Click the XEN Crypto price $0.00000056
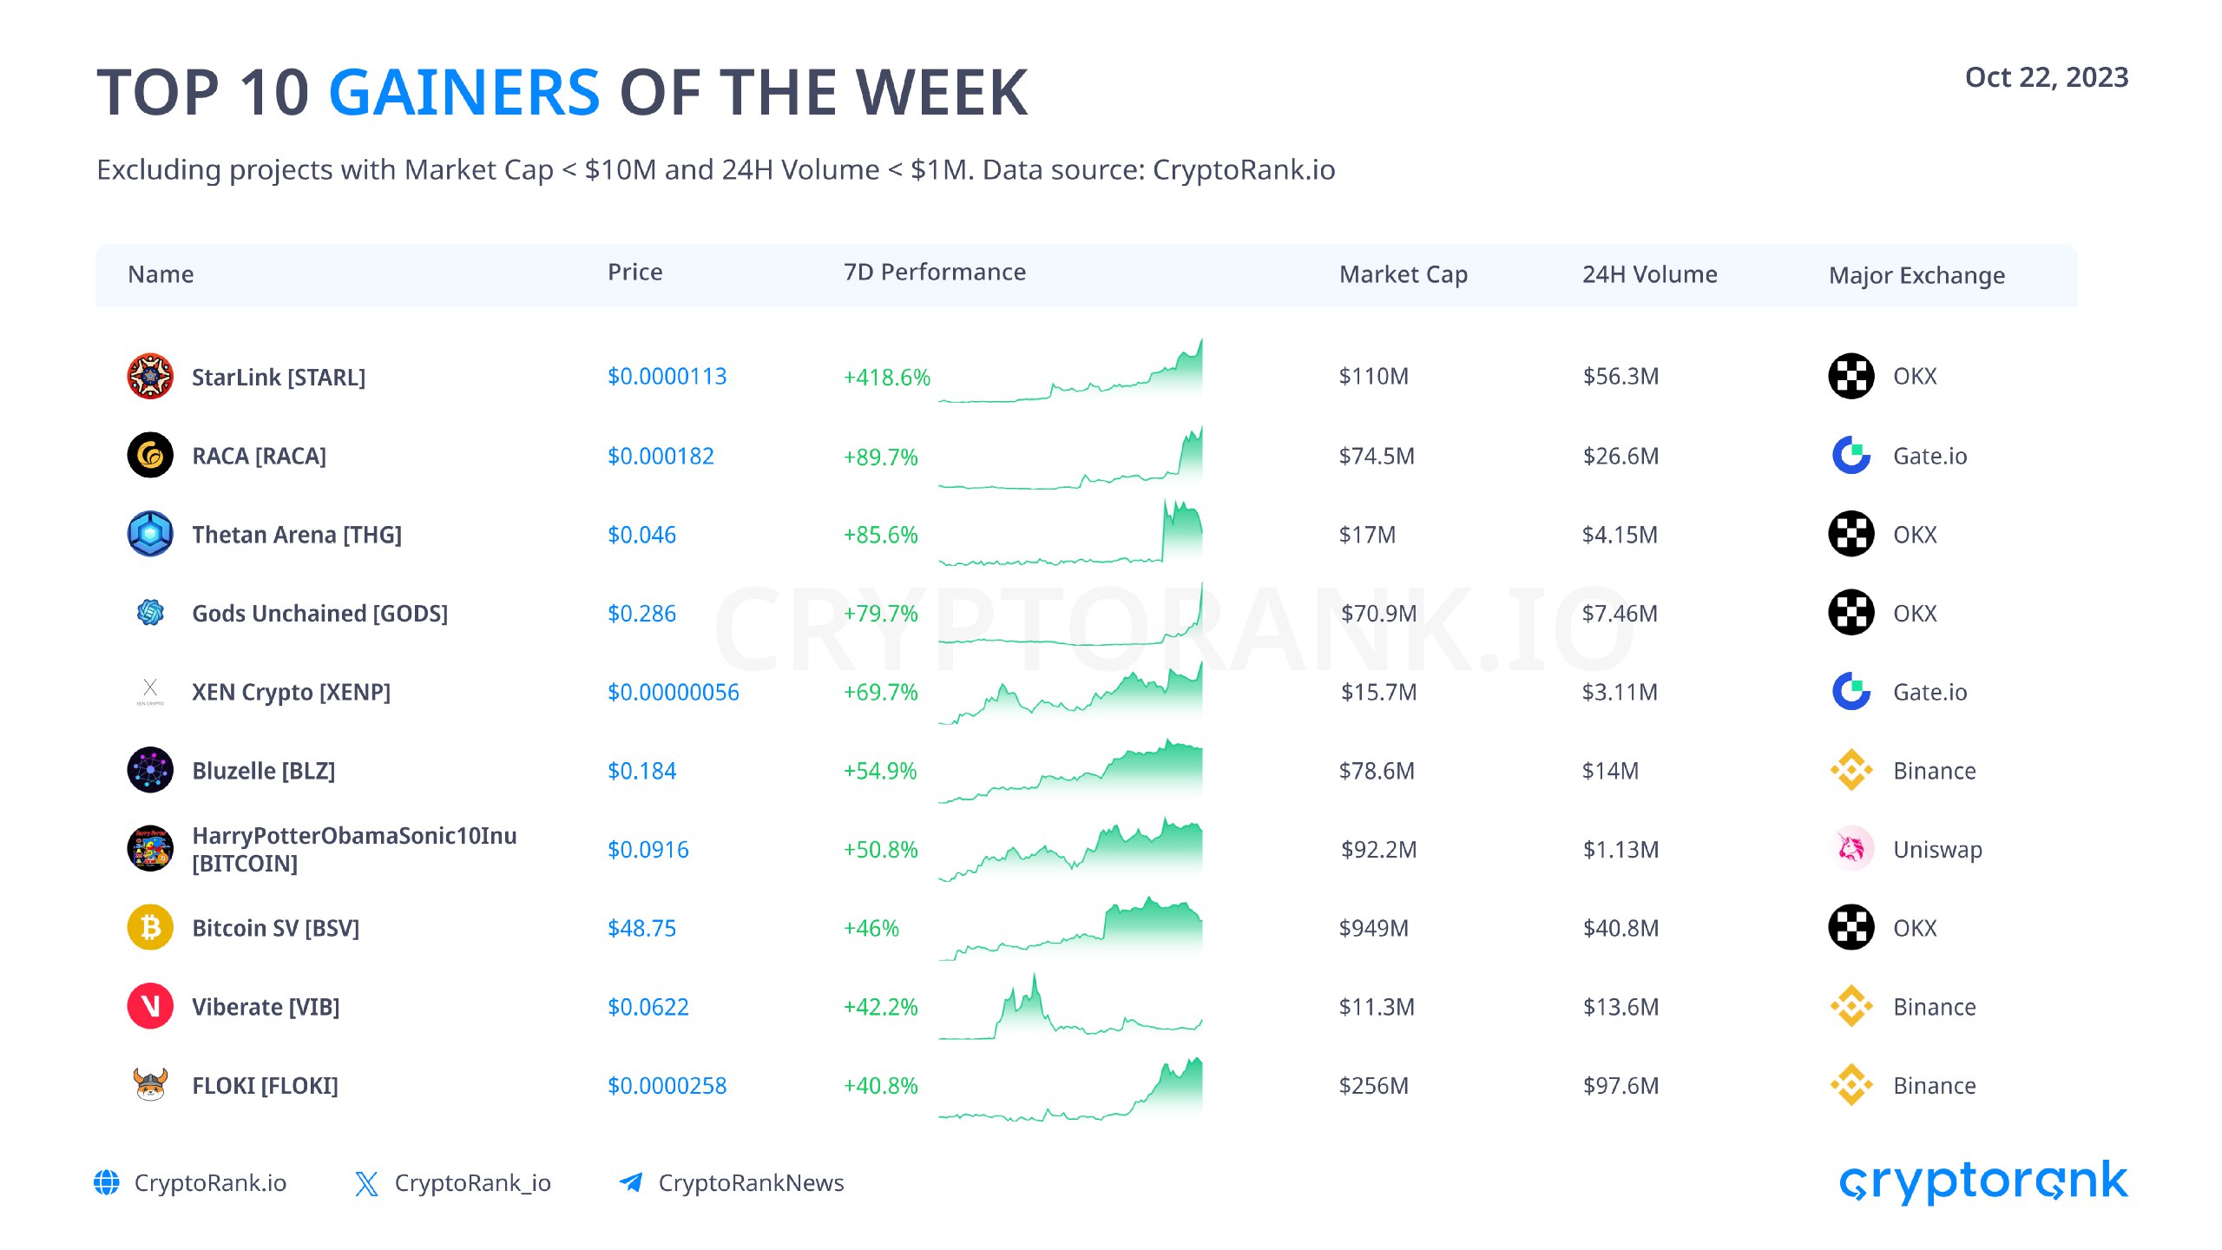The height and width of the screenshot is (1250, 2222). [x=673, y=692]
